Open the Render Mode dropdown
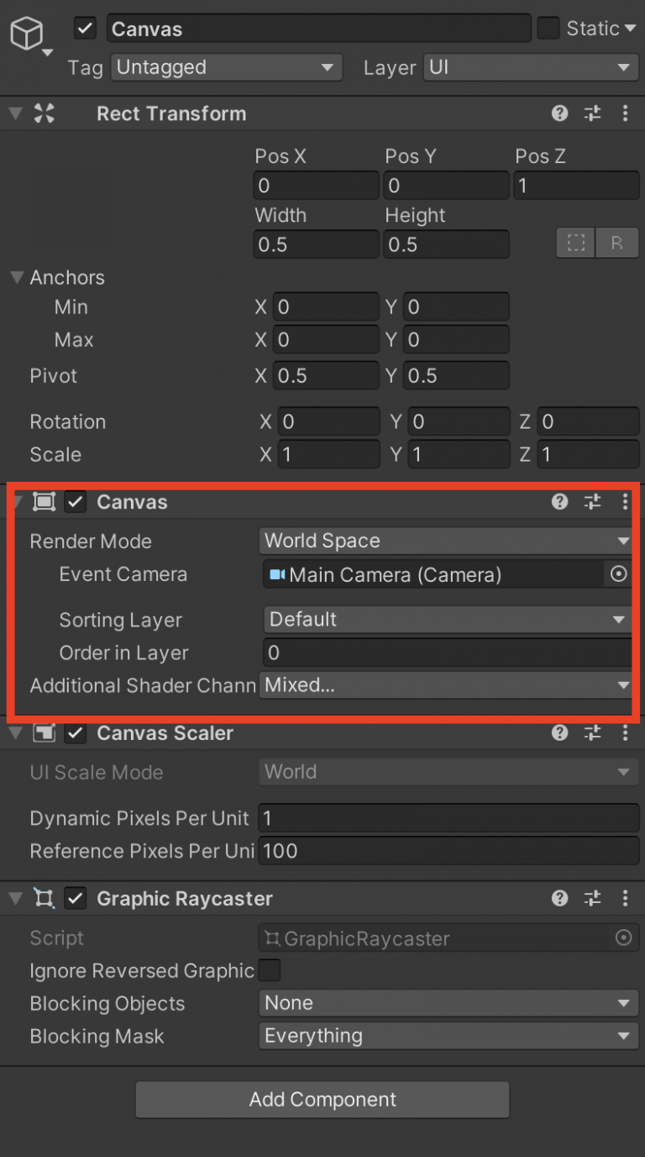This screenshot has width=645, height=1157. pos(447,541)
